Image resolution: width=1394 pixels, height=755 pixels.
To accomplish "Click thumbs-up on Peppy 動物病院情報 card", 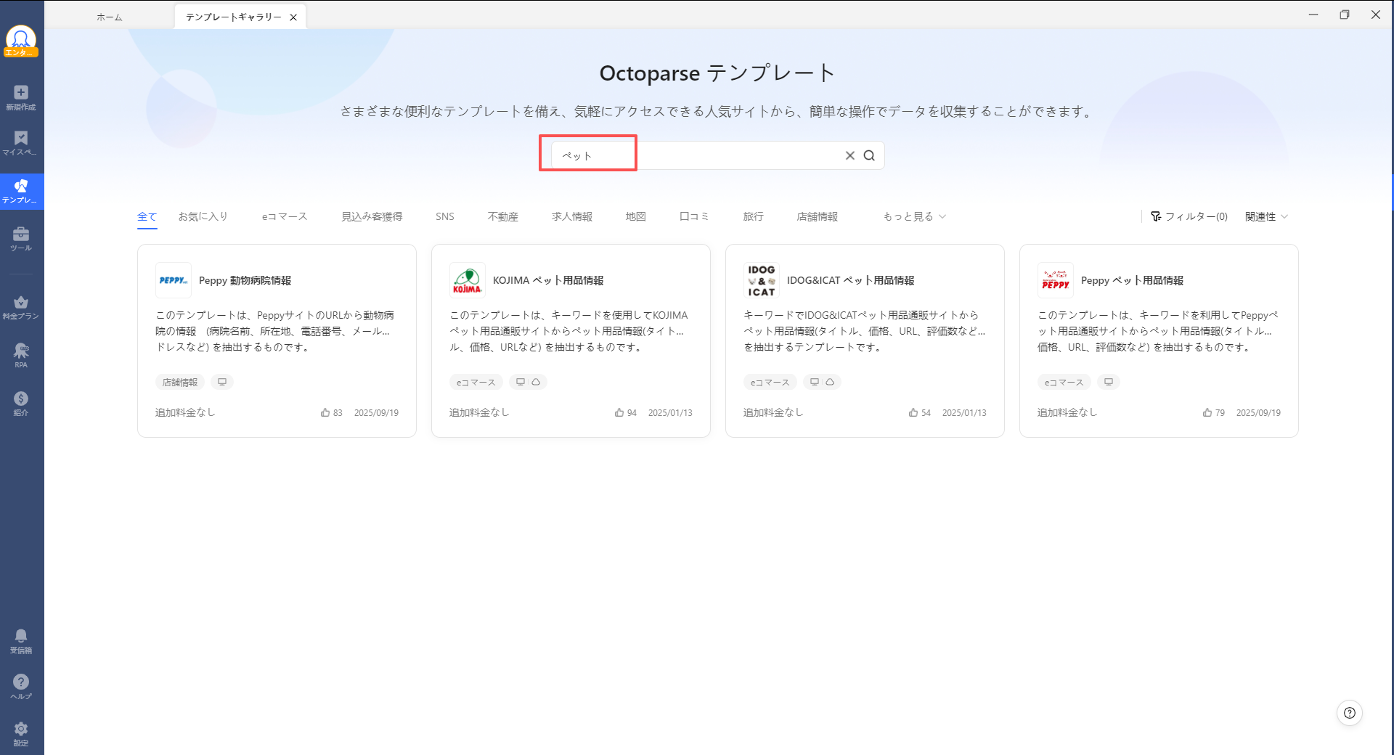I will (x=325, y=412).
